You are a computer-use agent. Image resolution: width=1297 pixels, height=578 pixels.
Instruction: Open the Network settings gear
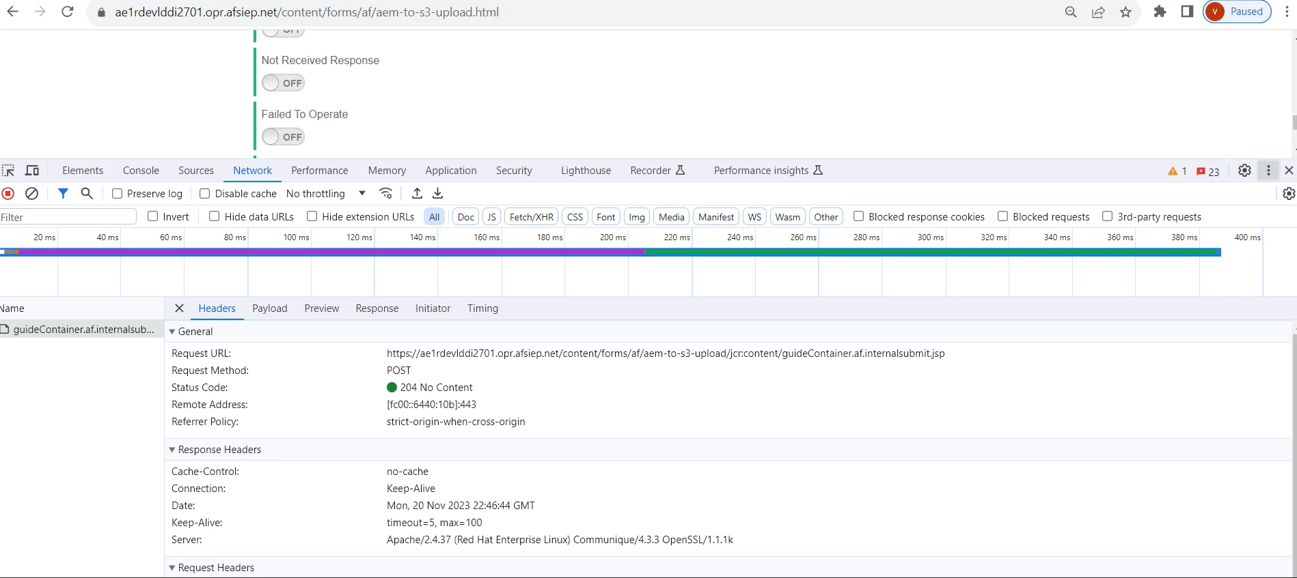(1289, 194)
